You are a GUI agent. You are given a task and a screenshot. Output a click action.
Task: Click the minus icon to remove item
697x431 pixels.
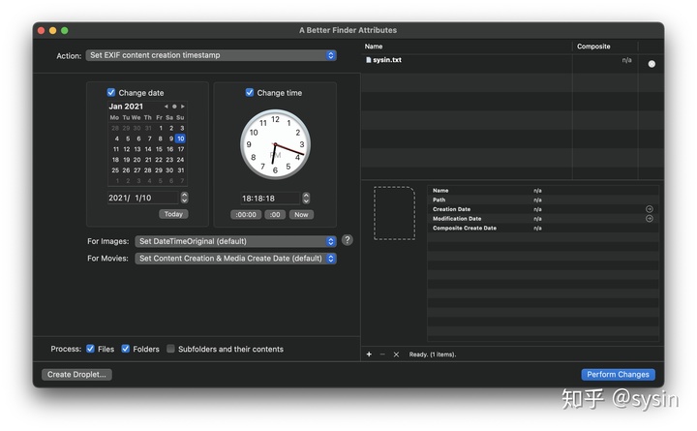coord(382,354)
